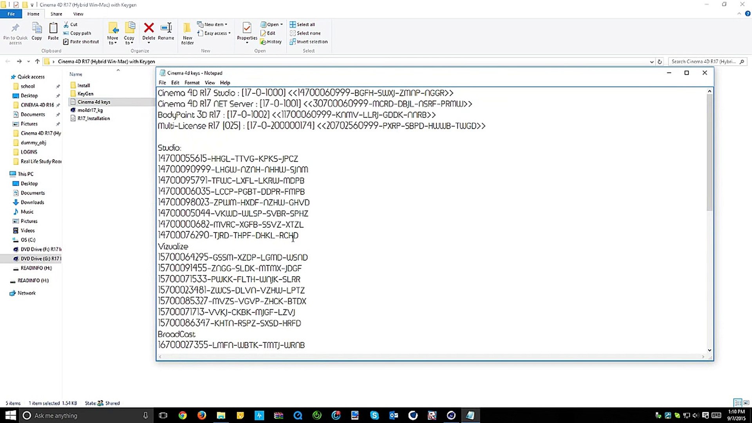
Task: Click the Delete icon in the ribbon
Action: (148, 28)
